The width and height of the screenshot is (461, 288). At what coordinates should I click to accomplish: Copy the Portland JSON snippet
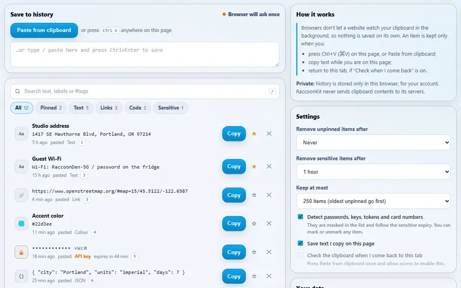click(234, 276)
